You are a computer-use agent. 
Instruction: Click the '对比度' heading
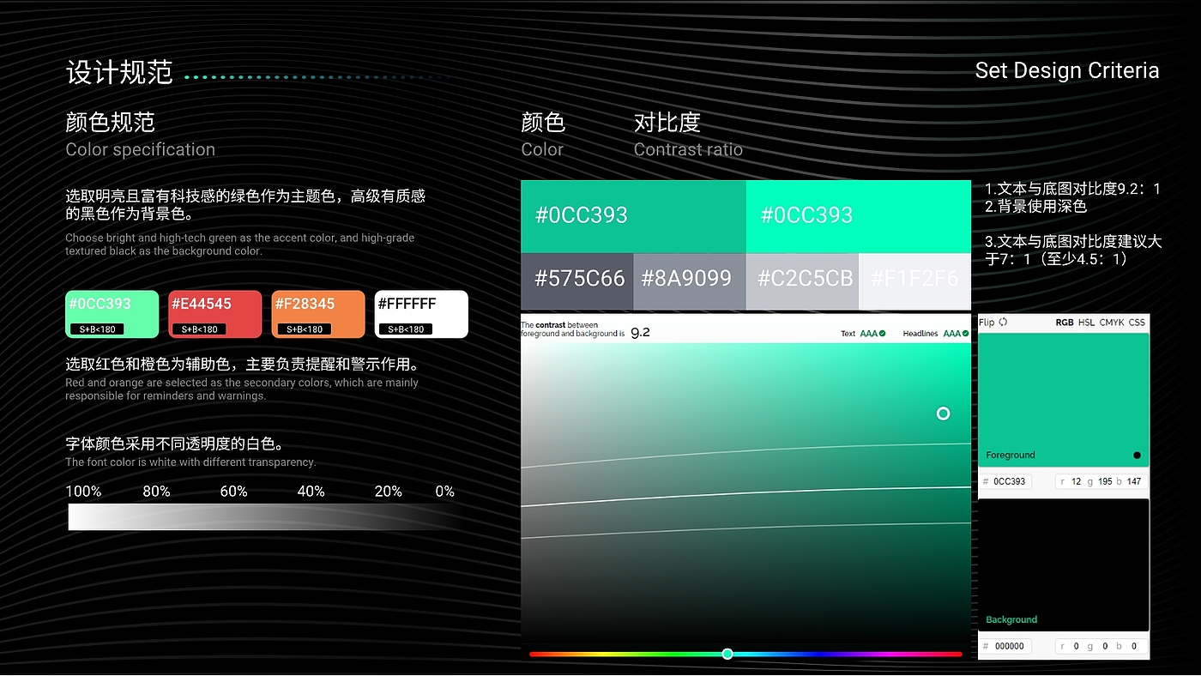(667, 122)
